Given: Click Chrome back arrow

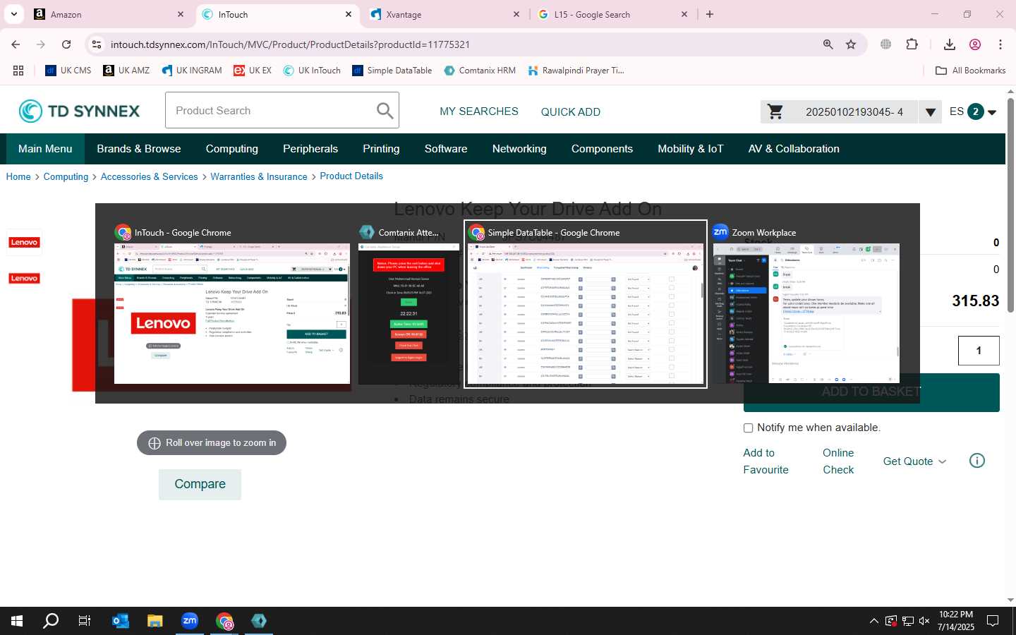Looking at the screenshot, I should tap(16, 44).
